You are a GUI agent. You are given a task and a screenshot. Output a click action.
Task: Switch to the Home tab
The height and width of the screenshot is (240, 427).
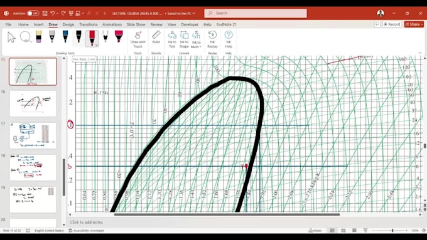pyautogui.click(x=23, y=24)
